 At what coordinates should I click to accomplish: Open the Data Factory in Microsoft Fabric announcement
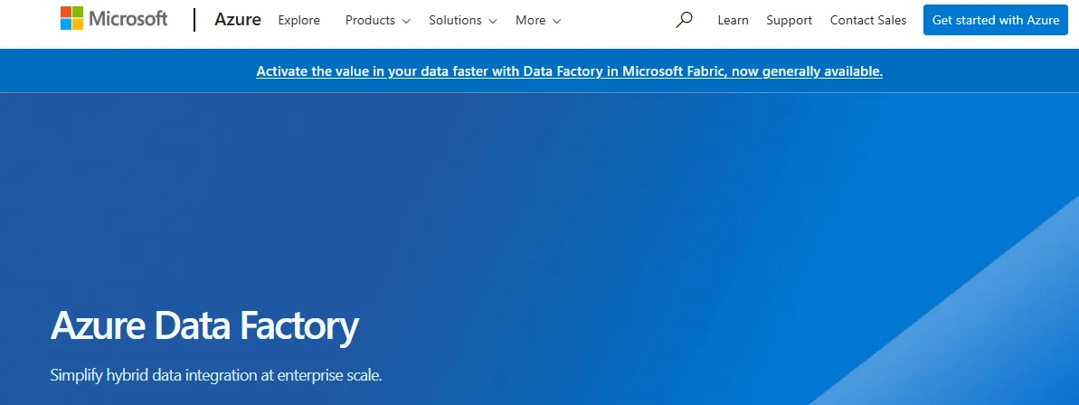point(570,71)
